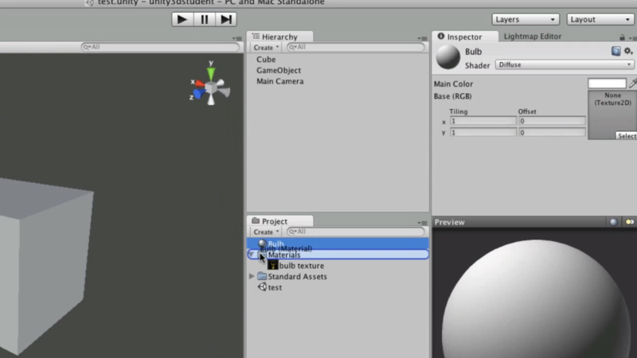Click the Project tab folder icon
The image size is (637, 358).
[256, 220]
